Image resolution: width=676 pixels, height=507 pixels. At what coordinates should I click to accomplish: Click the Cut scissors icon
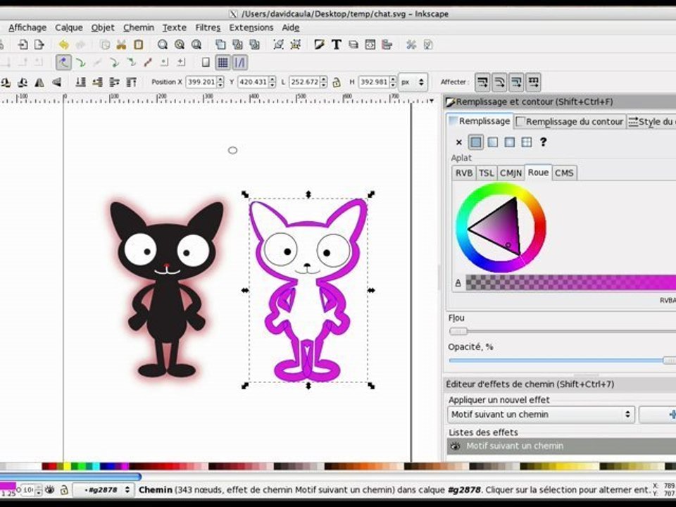122,45
